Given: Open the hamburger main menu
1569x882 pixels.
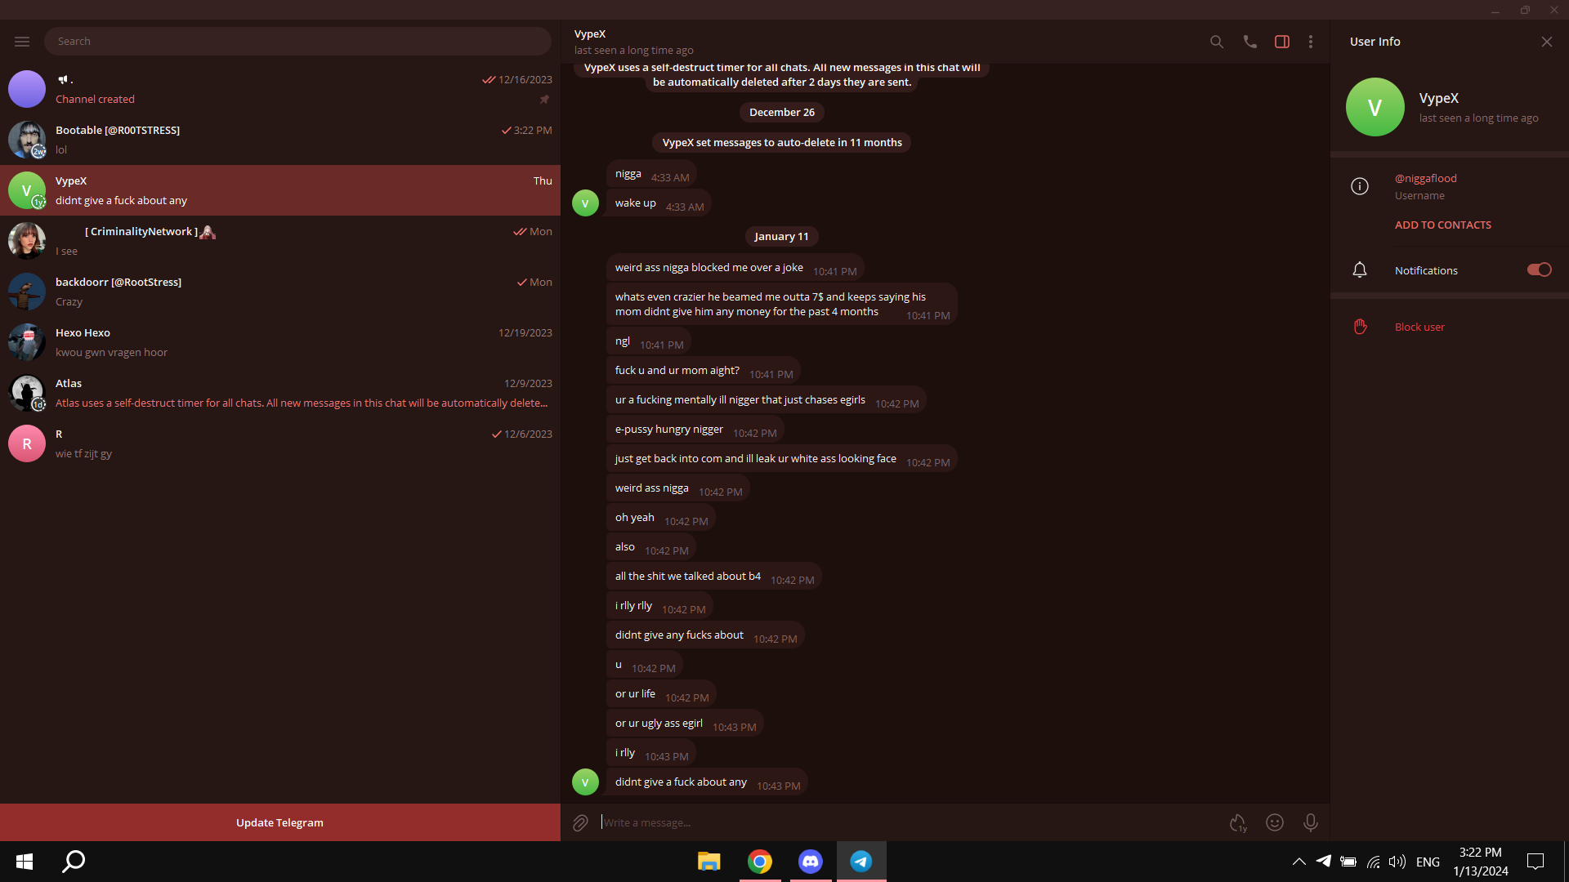Looking at the screenshot, I should [22, 41].
